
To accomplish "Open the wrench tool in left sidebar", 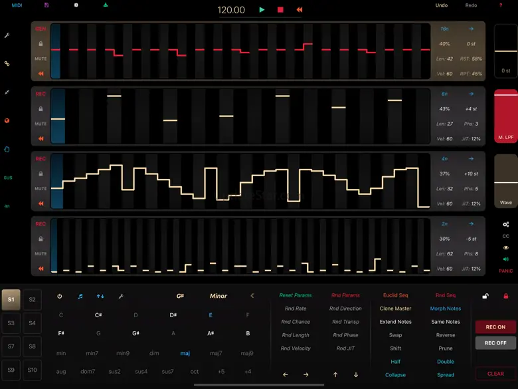I will click(x=7, y=35).
